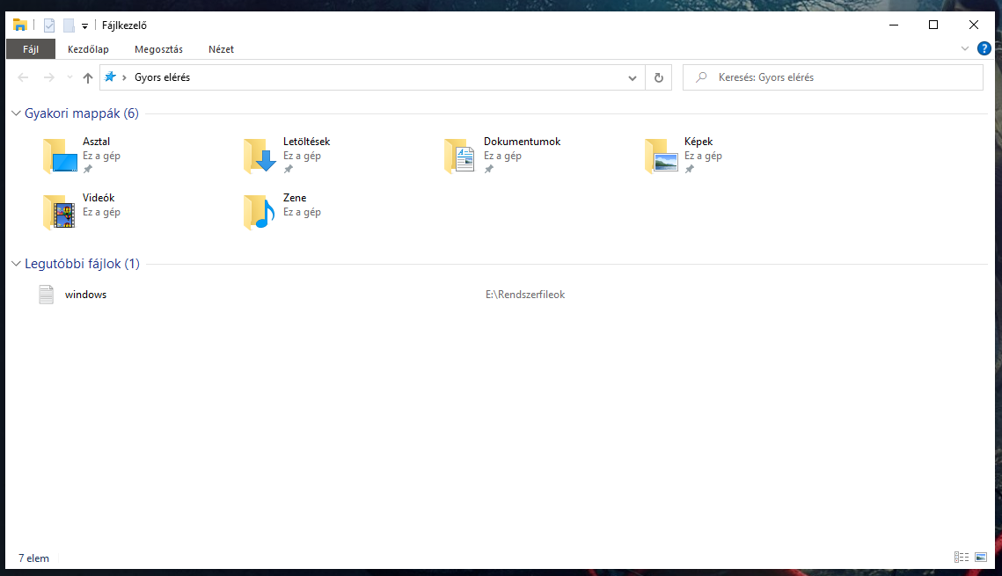The image size is (1002, 576).
Task: Click the Keresés: Gyors elérés search box
Action: point(833,77)
